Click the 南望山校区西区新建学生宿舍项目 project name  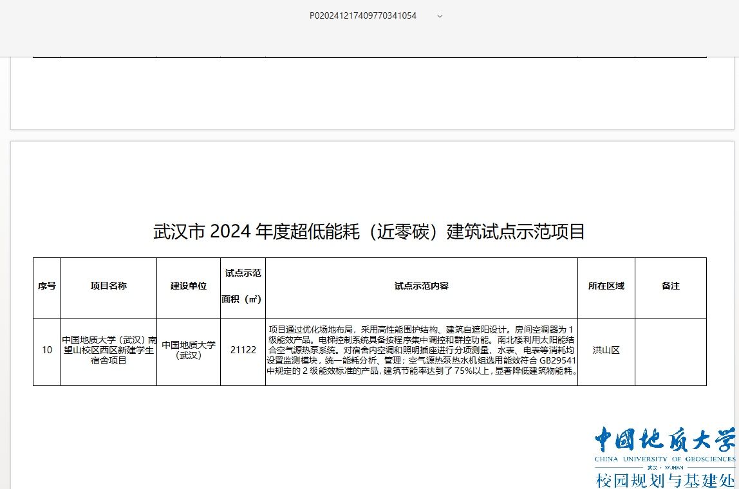(x=108, y=351)
